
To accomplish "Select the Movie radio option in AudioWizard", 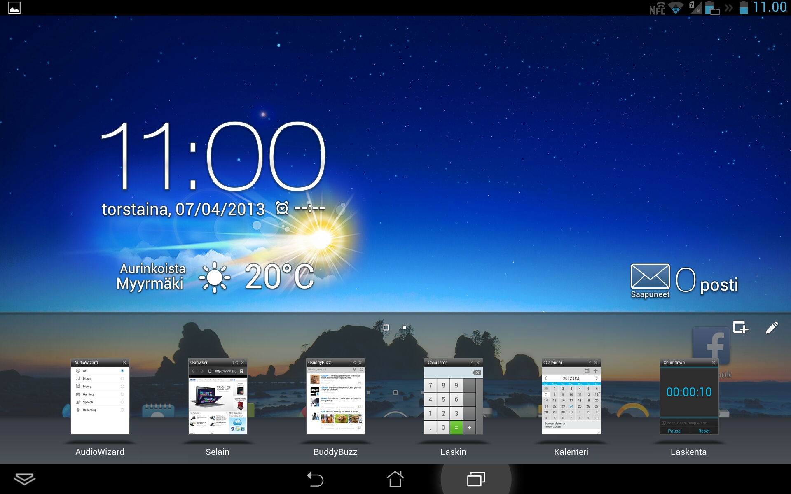I will coord(122,387).
